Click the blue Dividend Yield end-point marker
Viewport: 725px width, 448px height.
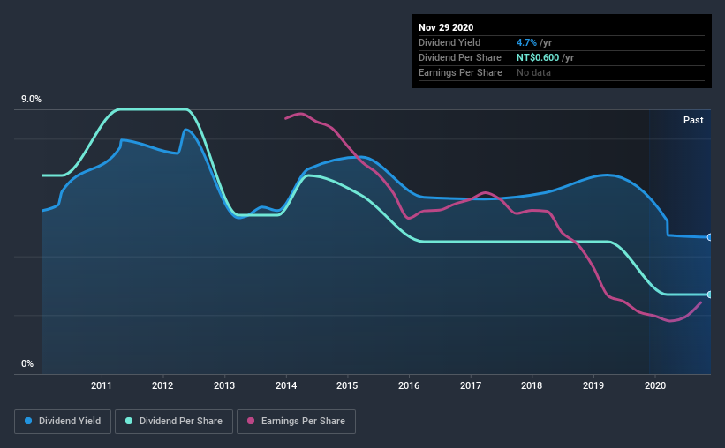click(710, 237)
